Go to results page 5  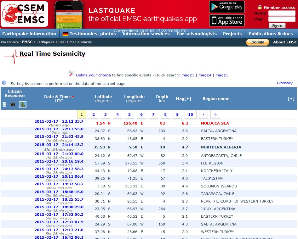[x=129, y=114]
